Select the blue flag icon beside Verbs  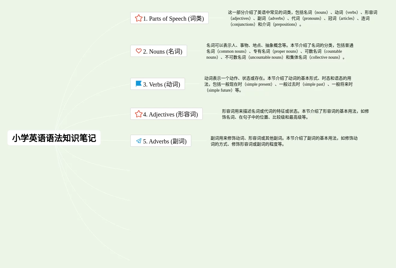coord(139,84)
